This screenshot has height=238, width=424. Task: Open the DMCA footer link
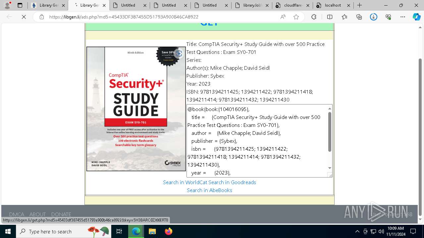(x=17, y=214)
